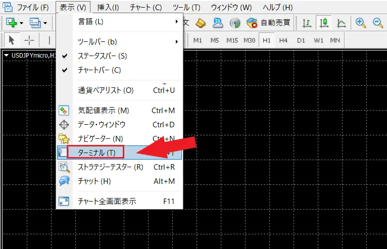Select the crosshair tool

29,40
